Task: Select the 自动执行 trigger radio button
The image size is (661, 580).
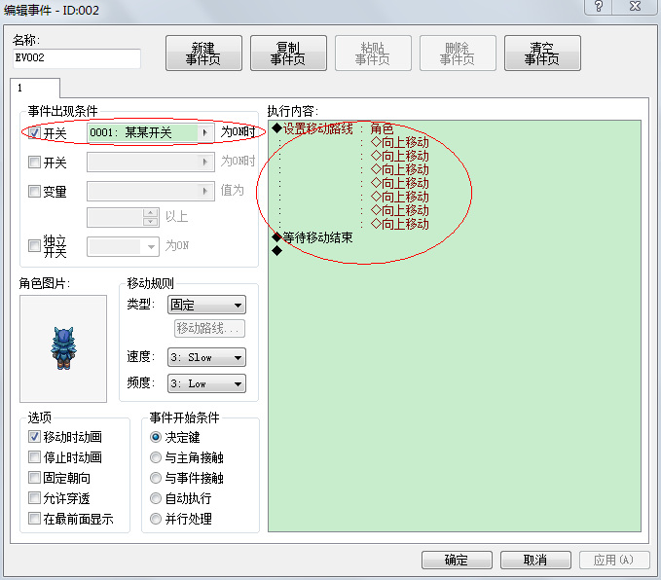Action: pyautogui.click(x=156, y=498)
